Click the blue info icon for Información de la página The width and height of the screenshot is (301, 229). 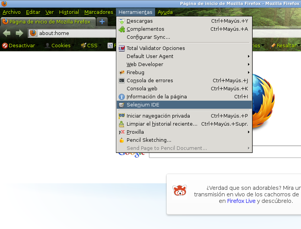(x=122, y=97)
